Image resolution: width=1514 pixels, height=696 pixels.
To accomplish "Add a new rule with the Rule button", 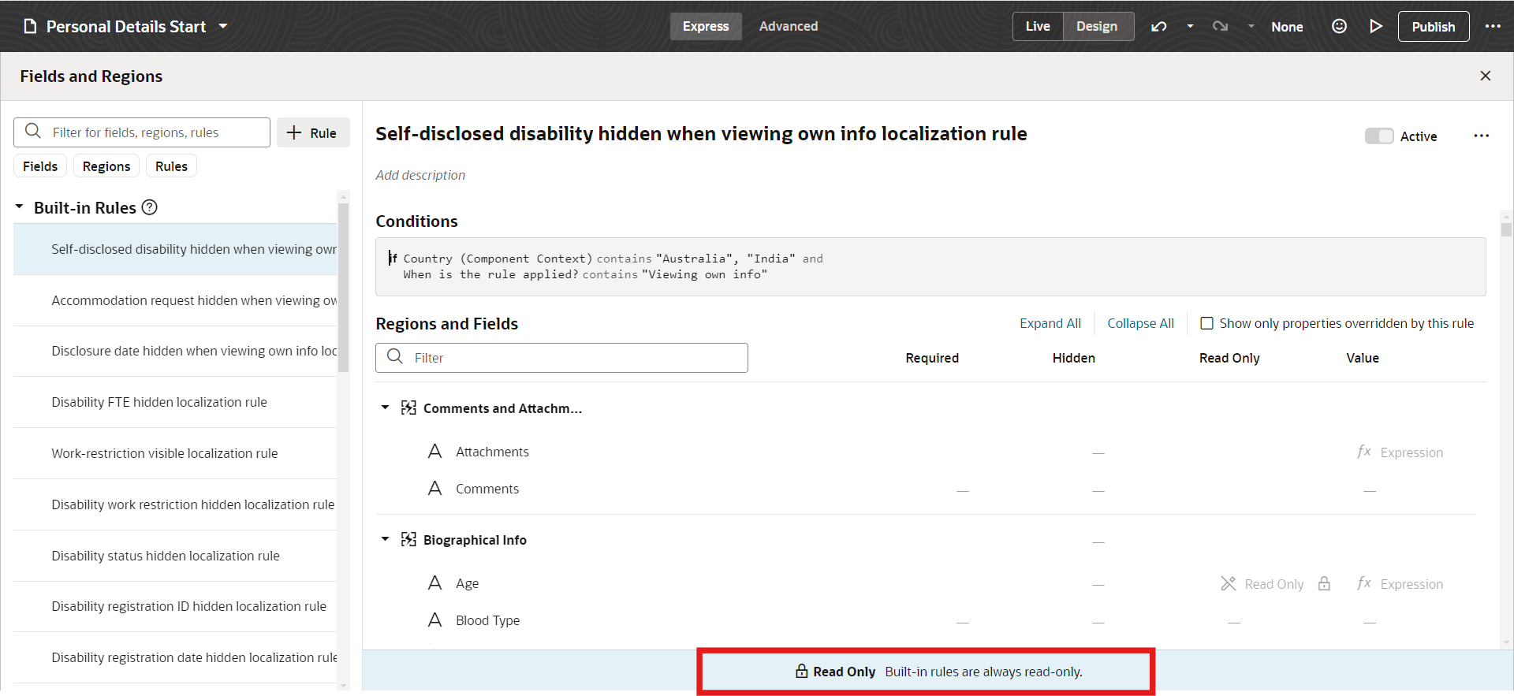I will pyautogui.click(x=313, y=132).
